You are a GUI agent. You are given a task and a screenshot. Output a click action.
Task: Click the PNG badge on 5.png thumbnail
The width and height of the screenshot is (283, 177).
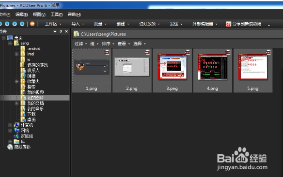pyautogui.click(x=268, y=52)
